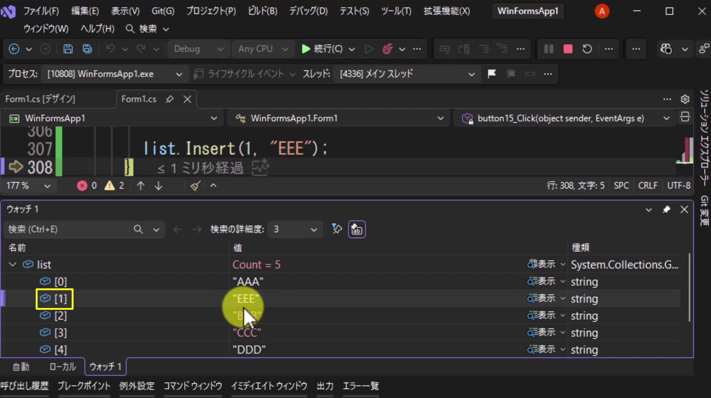Open the WinFormsApp1.Form1 class dropdown
The height and width of the screenshot is (398, 711).
click(x=338, y=118)
